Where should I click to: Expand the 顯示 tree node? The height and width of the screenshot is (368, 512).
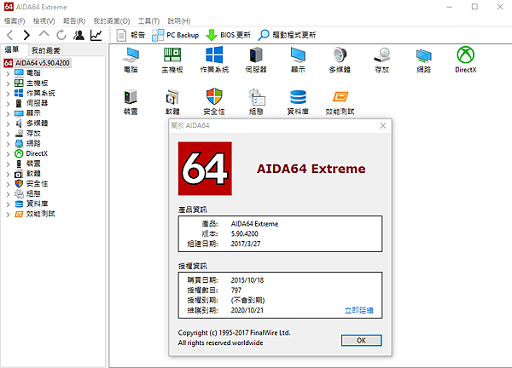(9, 114)
